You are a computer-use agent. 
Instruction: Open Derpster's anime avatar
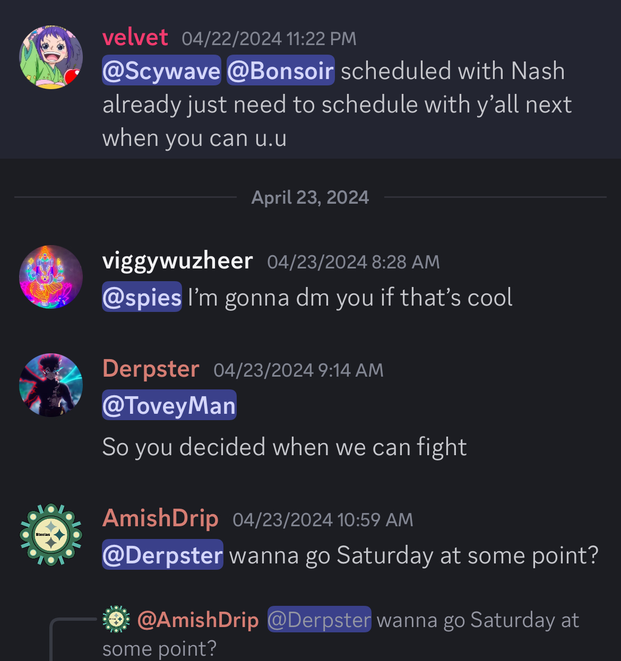pyautogui.click(x=51, y=385)
